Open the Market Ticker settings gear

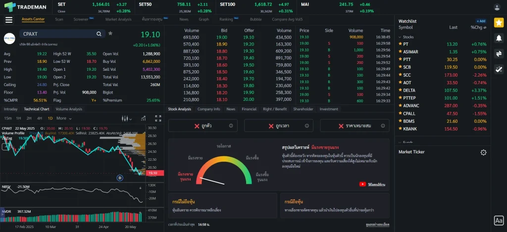pos(484,152)
